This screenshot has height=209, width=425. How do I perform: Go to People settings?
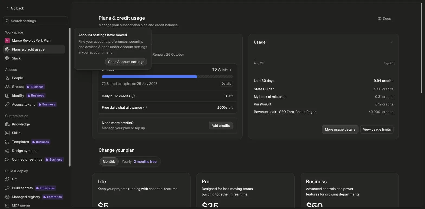point(34,78)
